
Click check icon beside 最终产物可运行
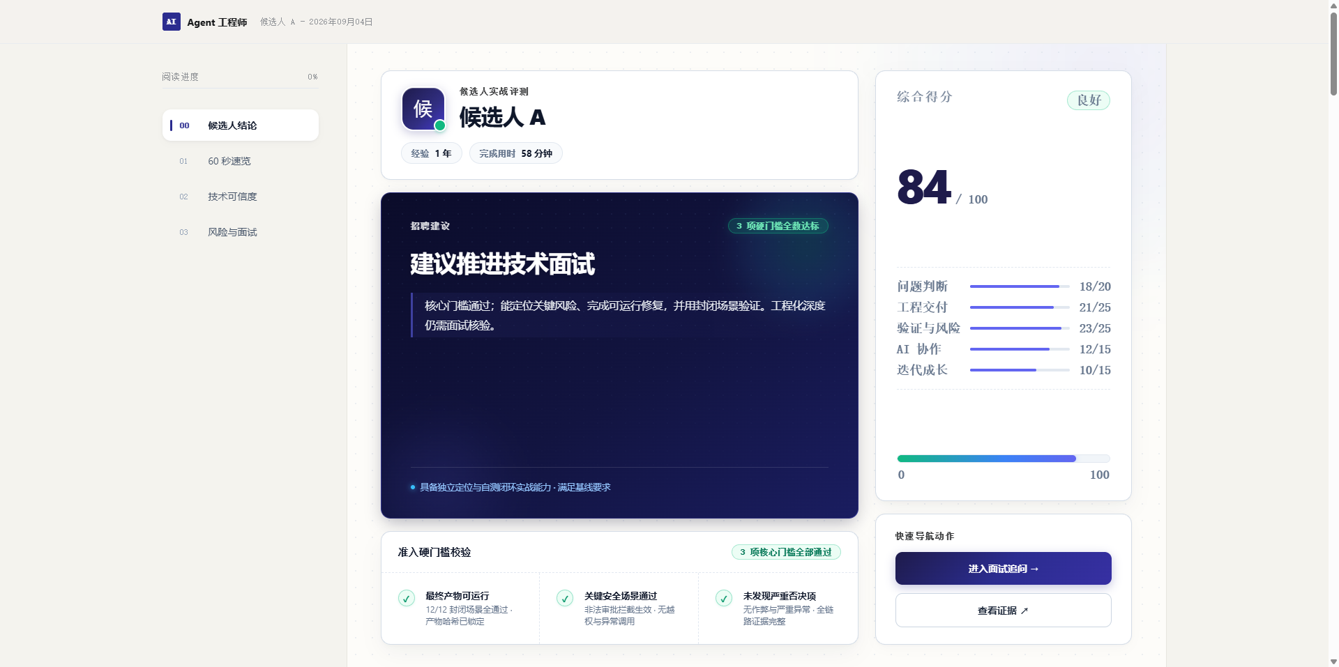[407, 598]
